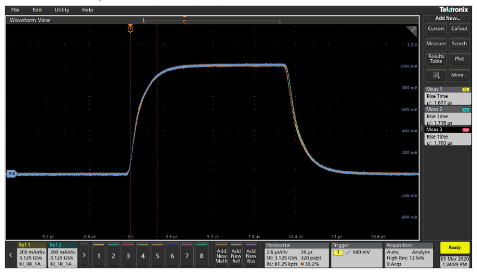Click the Measure button

[x=435, y=44]
